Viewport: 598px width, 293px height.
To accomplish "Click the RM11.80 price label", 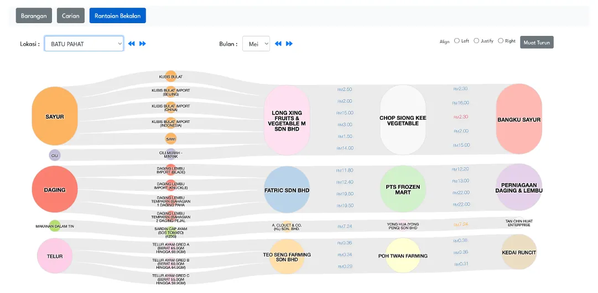I will [345, 170].
